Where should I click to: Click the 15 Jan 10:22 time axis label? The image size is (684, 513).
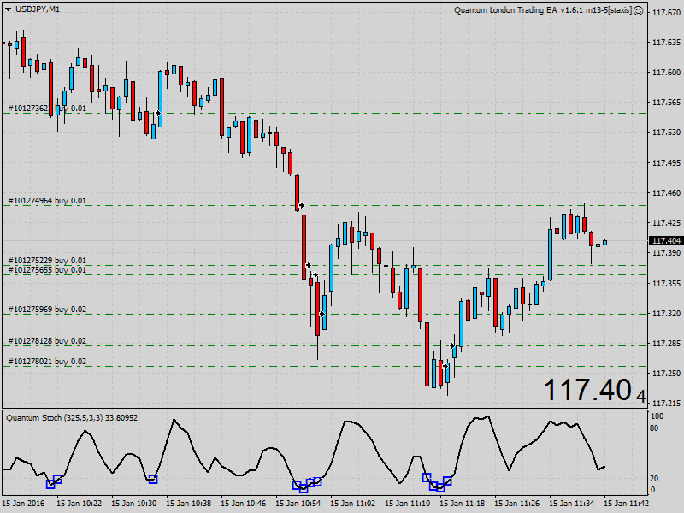(x=79, y=503)
